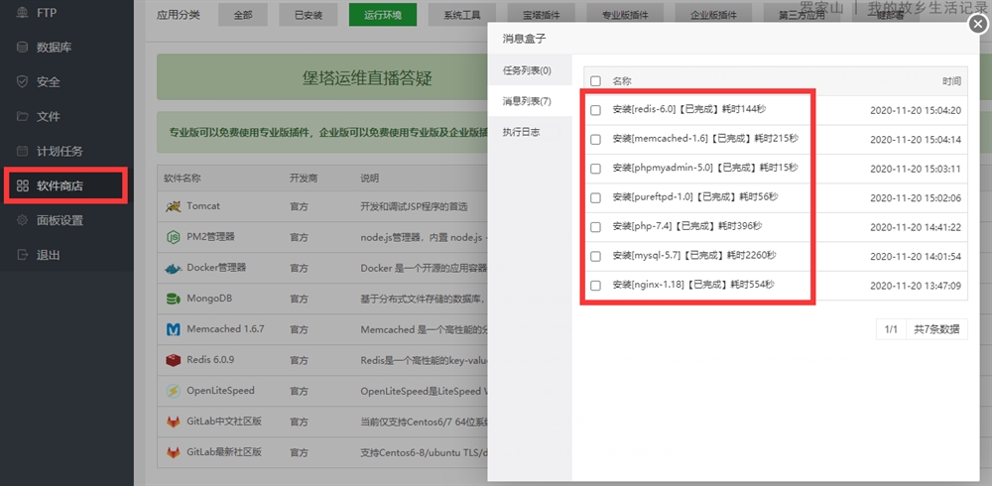Screen dimensions: 992x486
Task: Click the Redis red cube icon
Action: [x=174, y=360]
